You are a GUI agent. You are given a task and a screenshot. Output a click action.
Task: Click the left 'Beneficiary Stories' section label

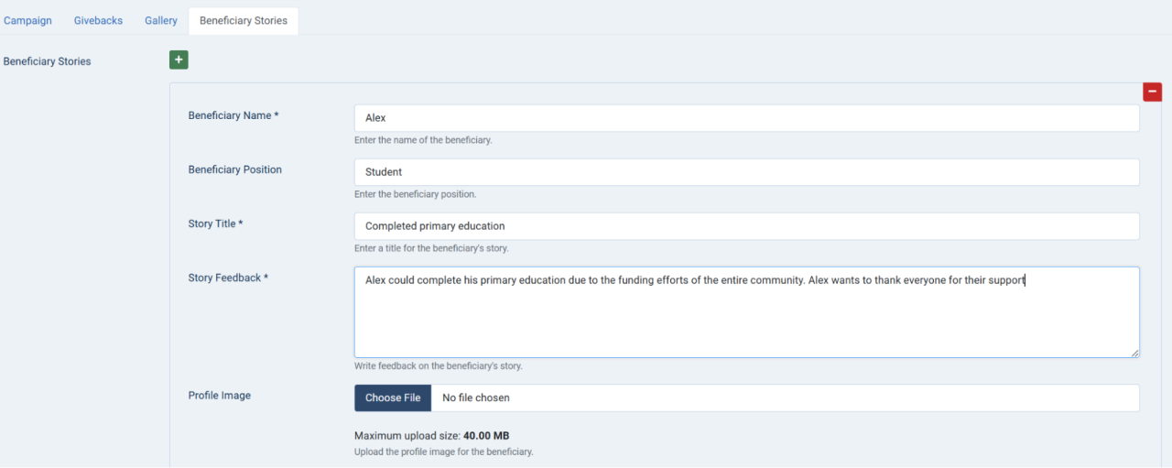pos(48,61)
